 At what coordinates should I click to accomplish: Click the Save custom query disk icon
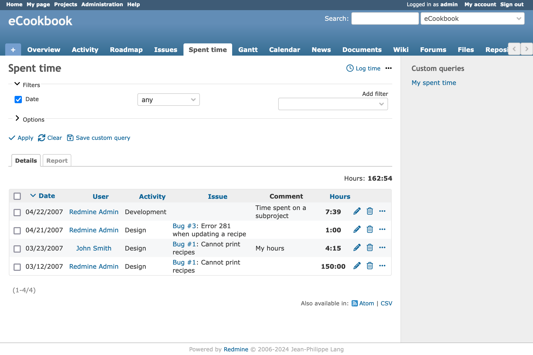[70, 138]
